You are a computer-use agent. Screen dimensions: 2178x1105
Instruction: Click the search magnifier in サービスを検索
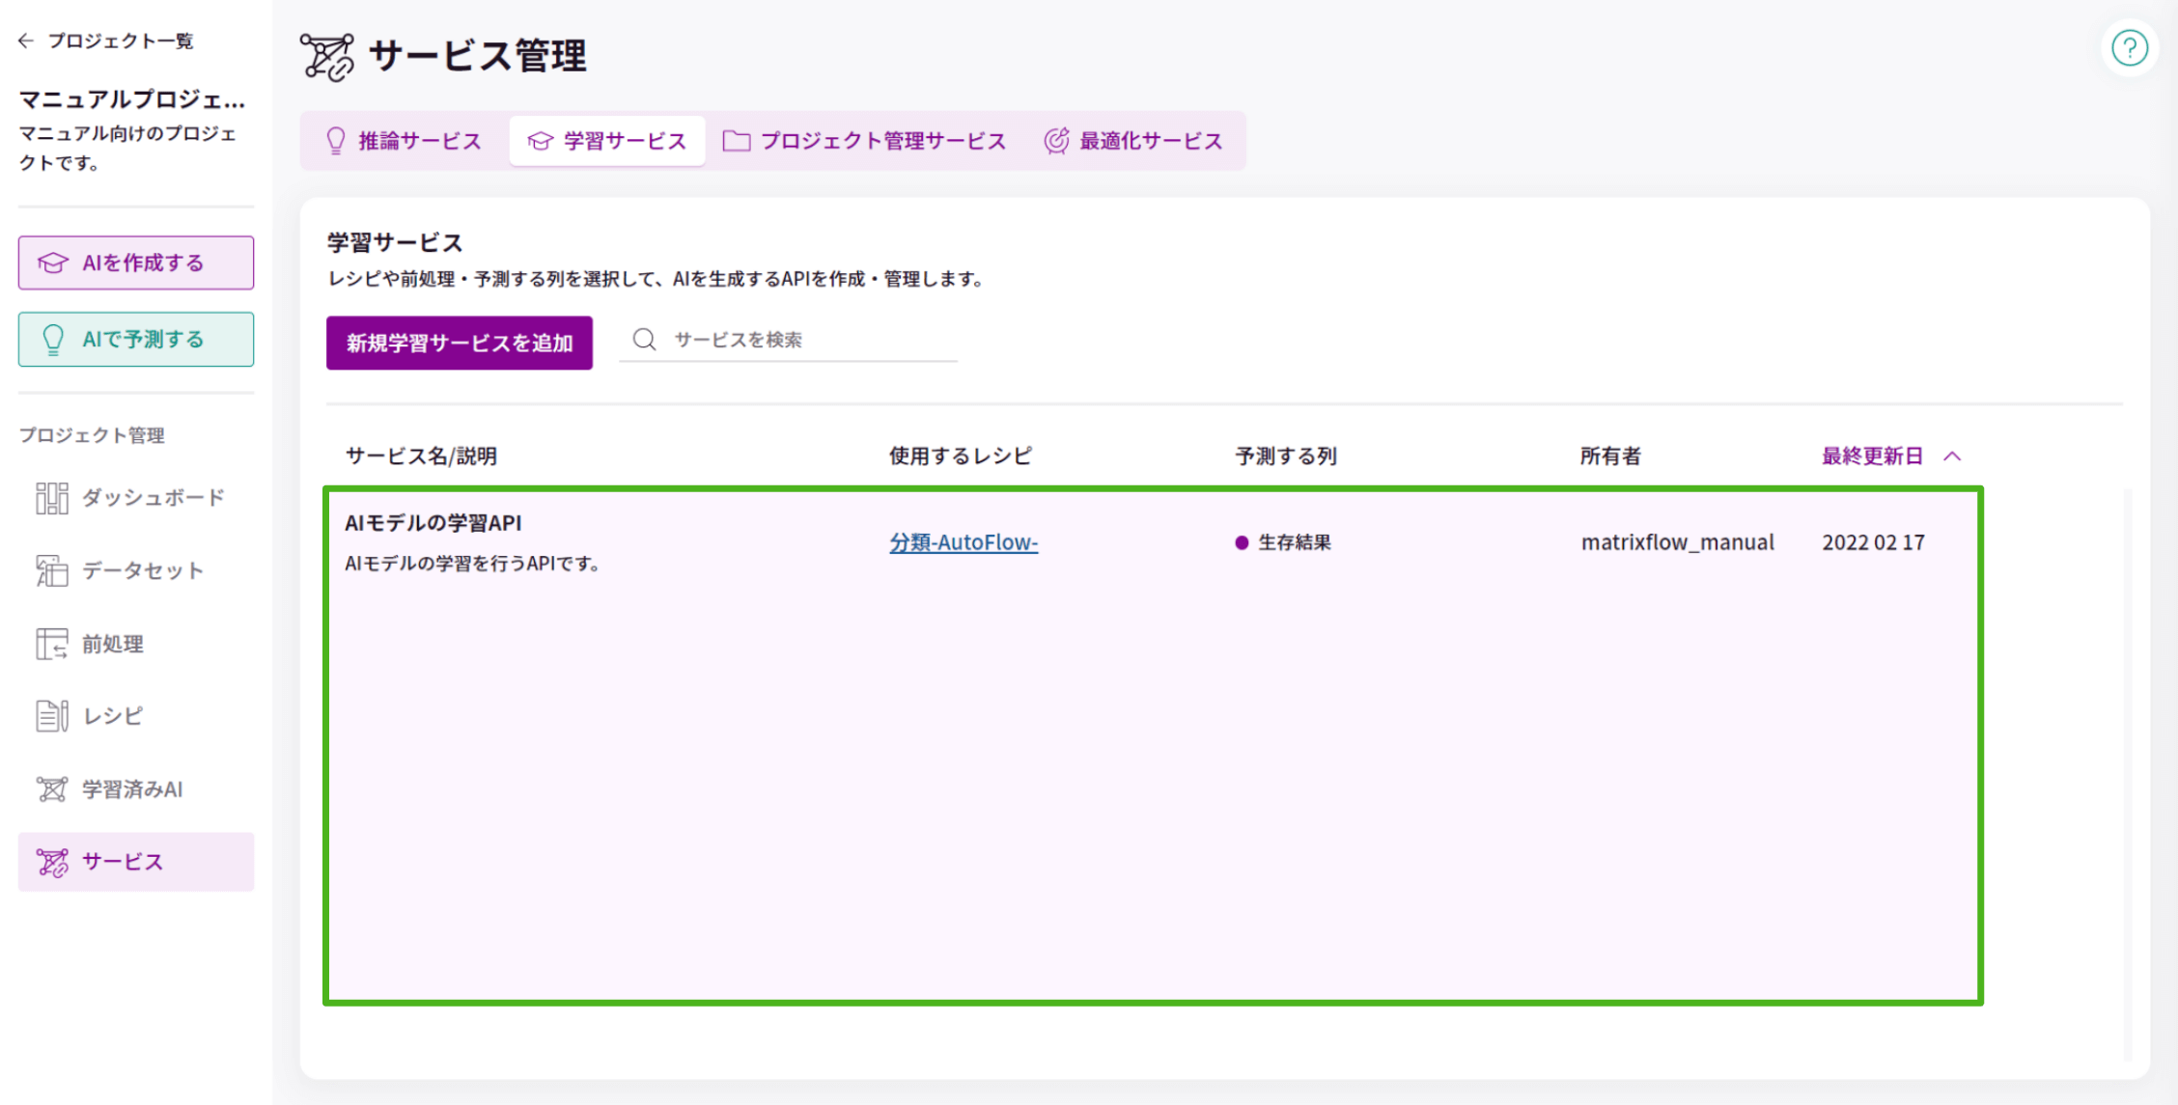[644, 340]
